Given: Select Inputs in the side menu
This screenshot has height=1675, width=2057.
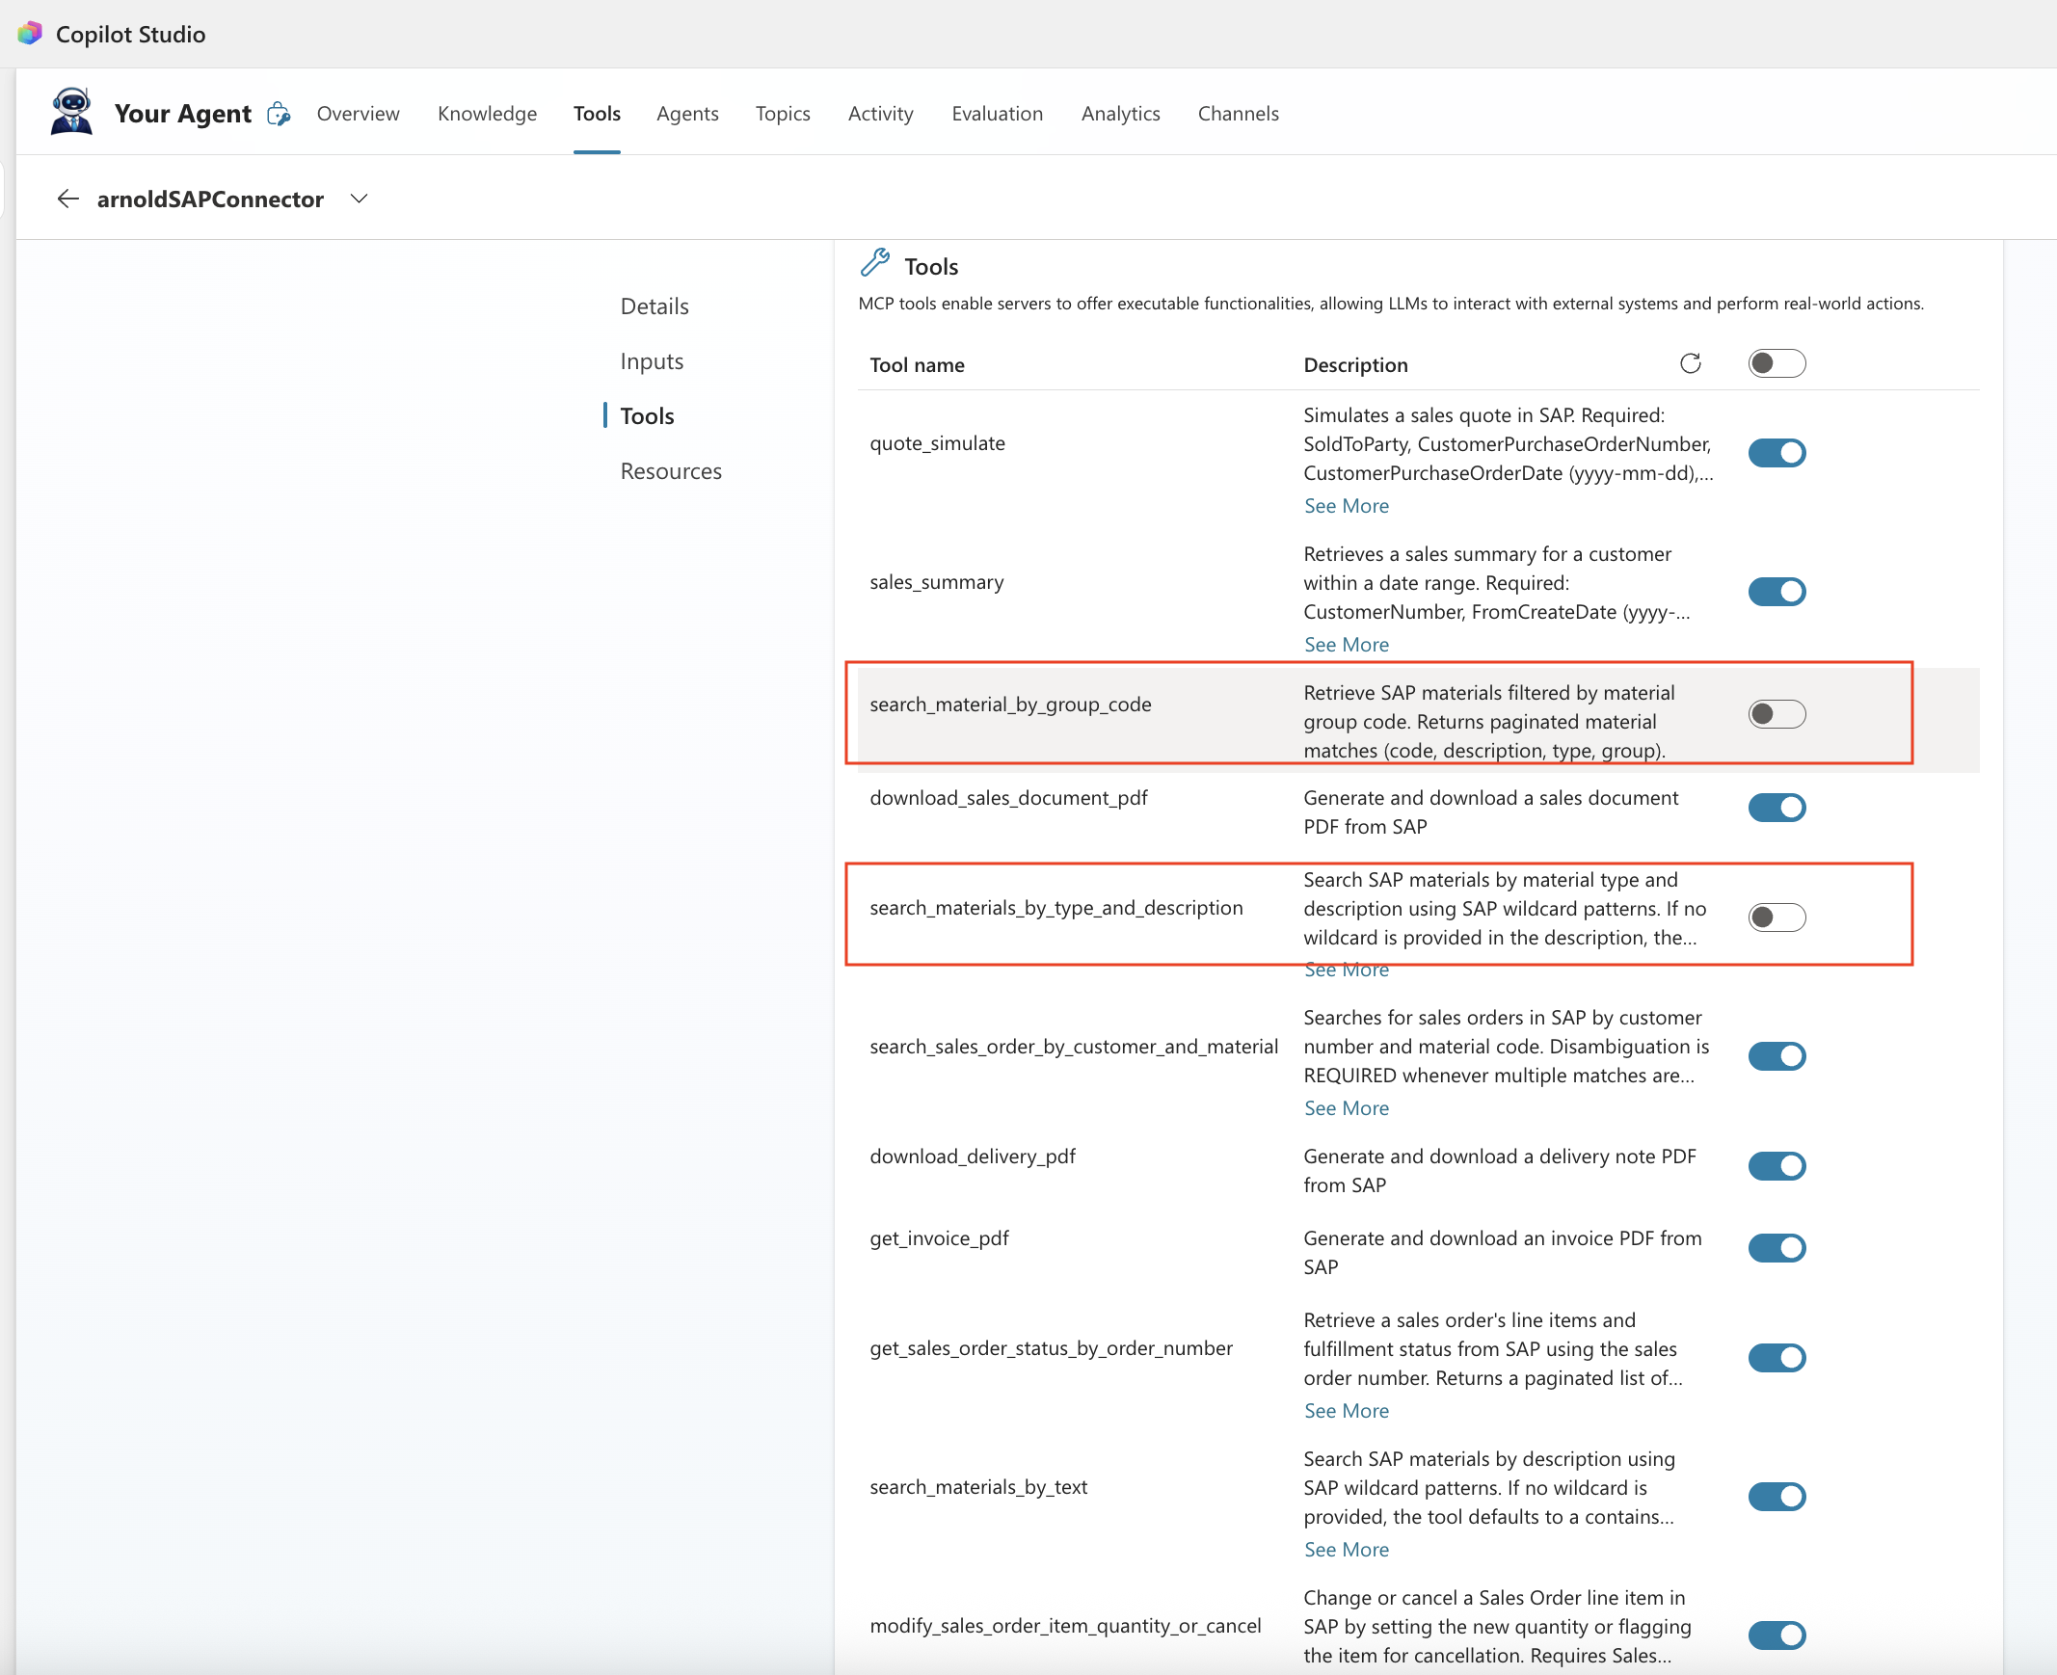Looking at the screenshot, I should (x=652, y=361).
